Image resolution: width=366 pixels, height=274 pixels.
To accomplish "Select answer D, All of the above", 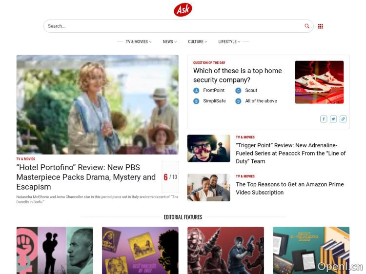I will (256, 101).
